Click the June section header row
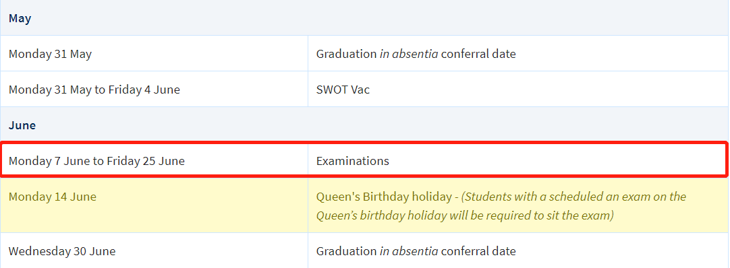The width and height of the screenshot is (730, 268). click(365, 125)
